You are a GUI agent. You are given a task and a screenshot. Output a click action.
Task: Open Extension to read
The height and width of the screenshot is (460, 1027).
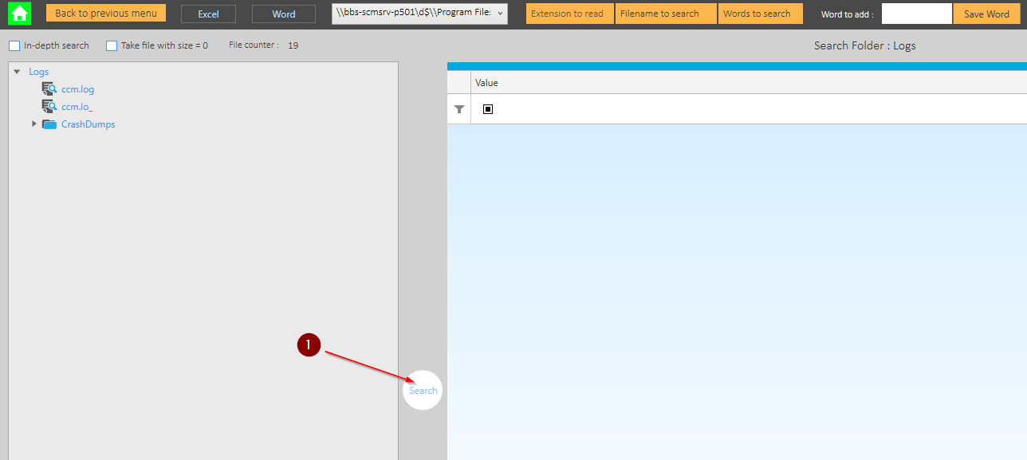(x=569, y=14)
